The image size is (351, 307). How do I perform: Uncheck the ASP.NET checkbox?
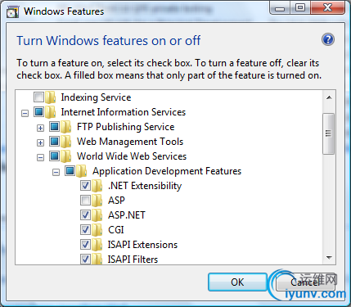[x=85, y=215]
